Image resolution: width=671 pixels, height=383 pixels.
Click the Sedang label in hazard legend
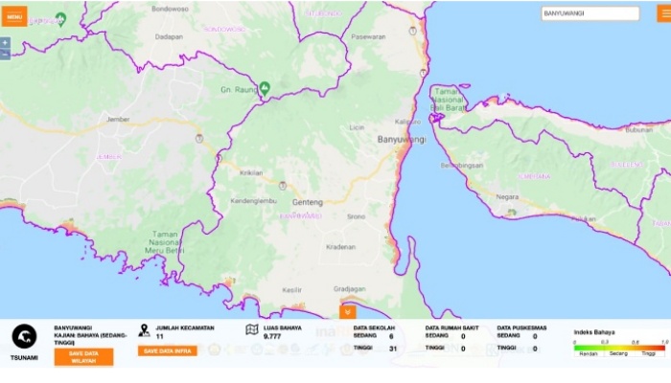coord(618,353)
